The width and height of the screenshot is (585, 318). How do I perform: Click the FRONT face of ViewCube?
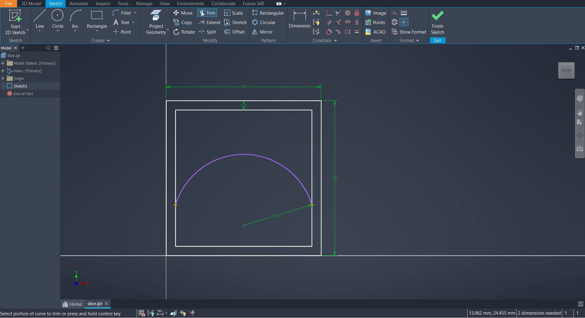coord(566,70)
